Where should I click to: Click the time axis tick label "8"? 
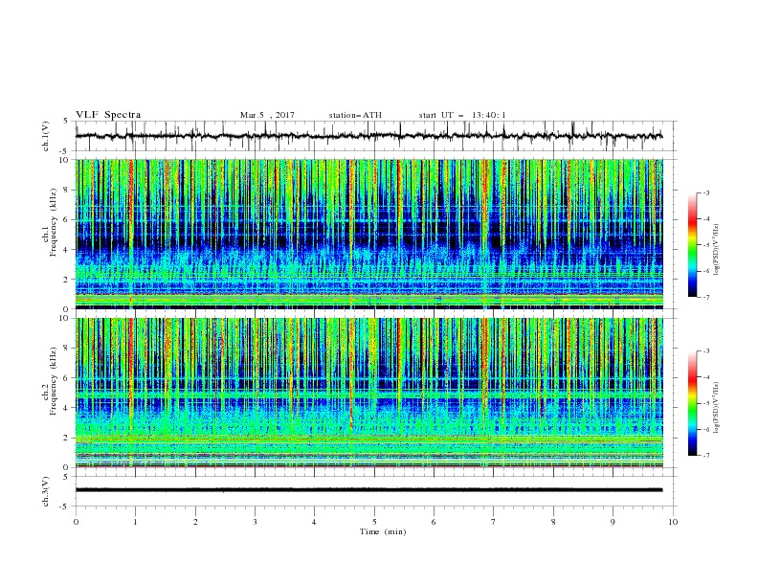(x=553, y=522)
